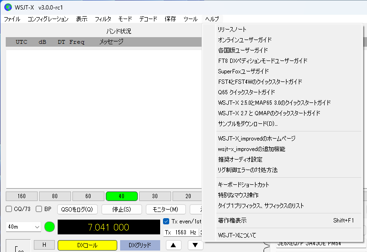Select the 80 band button
This screenshot has height=252, width=367.
(x=55, y=196)
